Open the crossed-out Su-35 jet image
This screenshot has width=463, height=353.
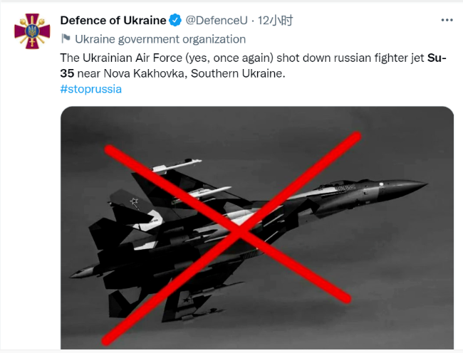click(257, 228)
